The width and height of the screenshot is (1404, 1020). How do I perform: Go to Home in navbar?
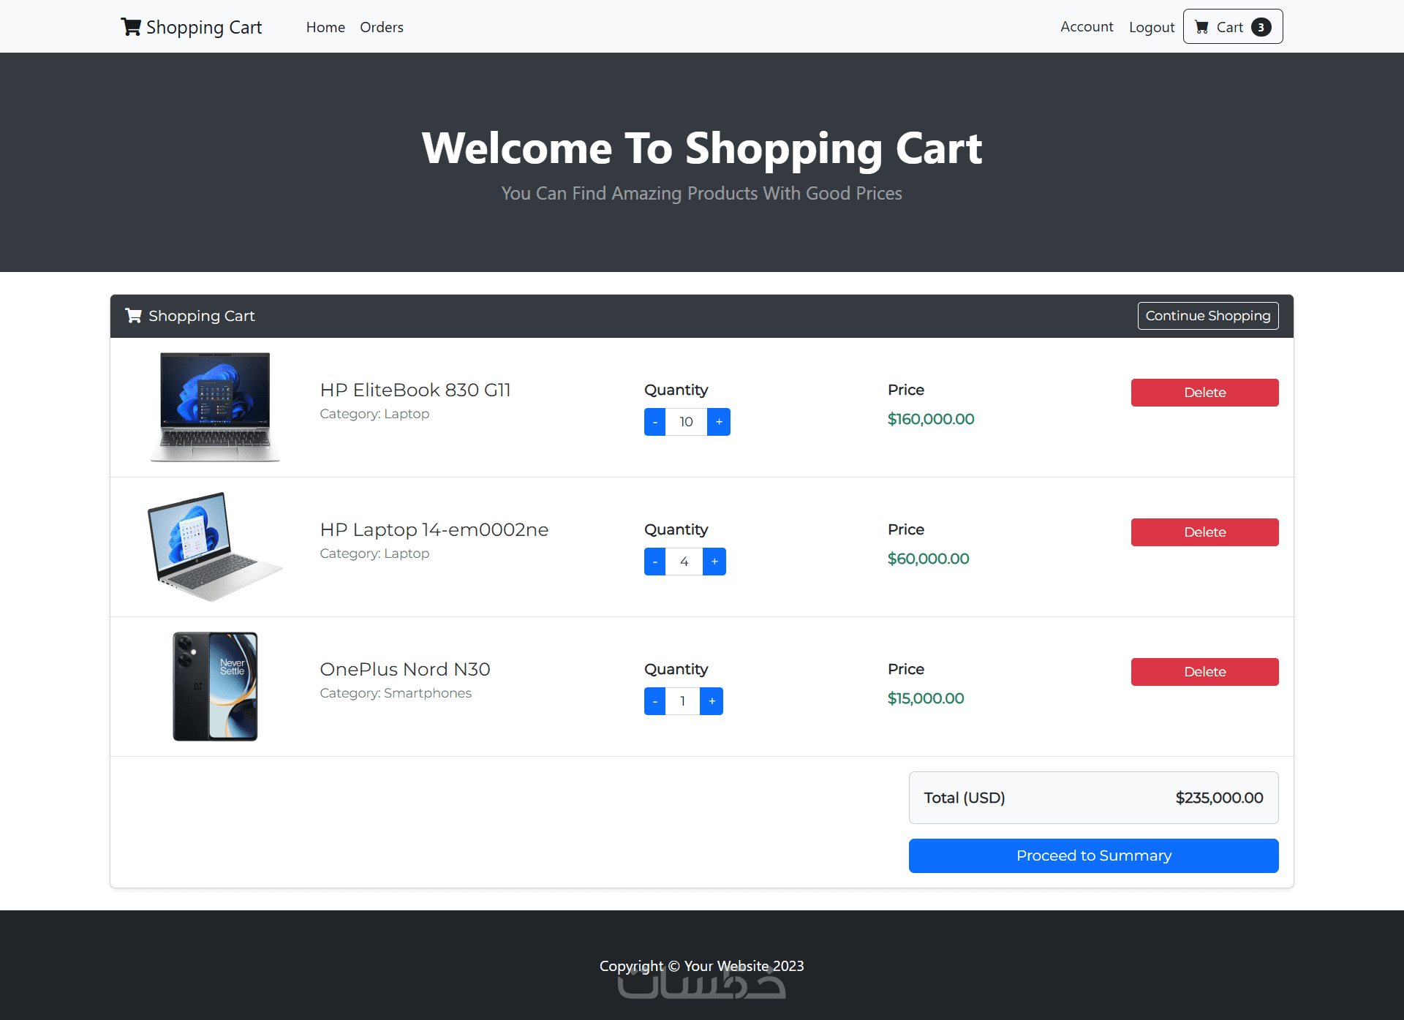325,27
